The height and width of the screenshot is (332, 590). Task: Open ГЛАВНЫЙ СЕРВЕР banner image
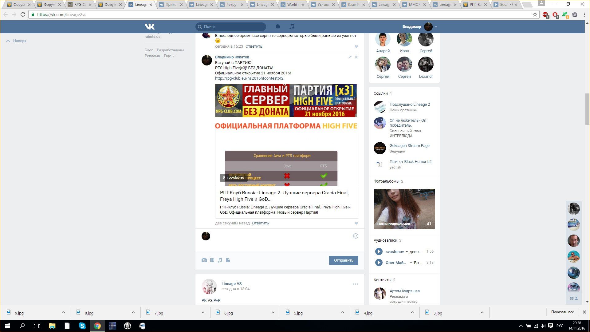click(x=286, y=101)
